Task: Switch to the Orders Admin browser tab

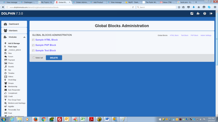Action: pos(80,2)
